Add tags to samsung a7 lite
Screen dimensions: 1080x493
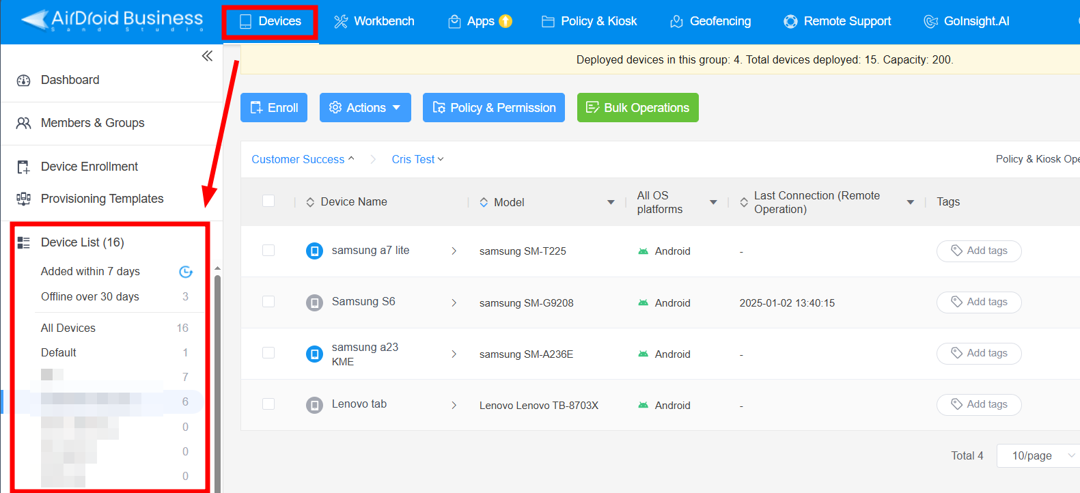tap(979, 251)
